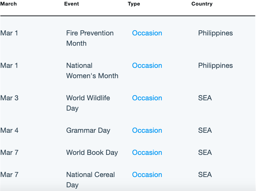Select the Mar 4 date cell
Image resolution: width=256 pixels, height=191 pixels.
point(9,130)
